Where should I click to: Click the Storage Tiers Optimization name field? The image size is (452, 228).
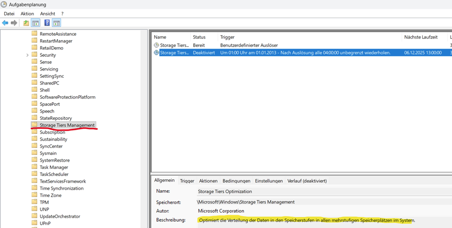(x=324, y=191)
